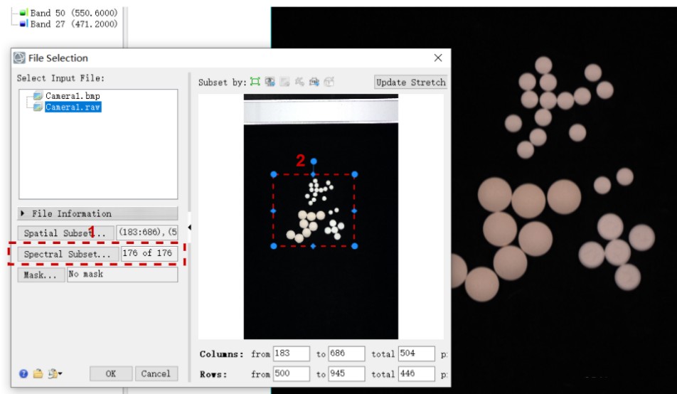677x394 pixels.
Task: Select the green extent Subset by icon
Action: [x=255, y=82]
